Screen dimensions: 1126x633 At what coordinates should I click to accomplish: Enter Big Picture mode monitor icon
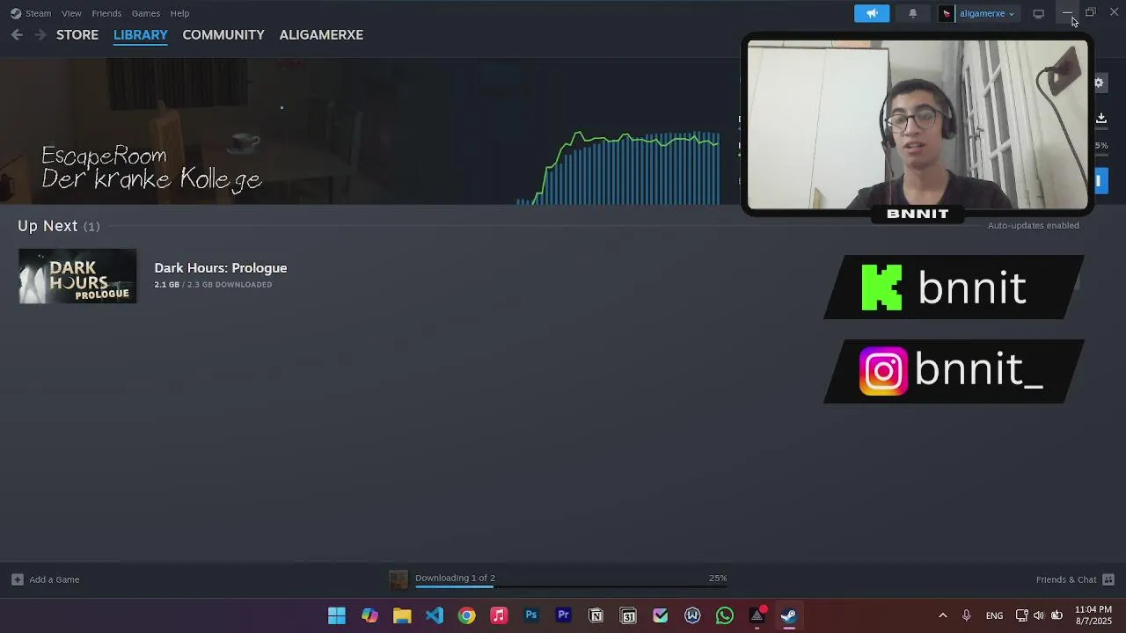point(1038,13)
